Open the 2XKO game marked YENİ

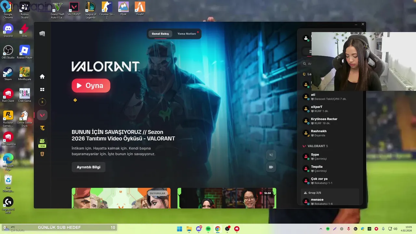42,143
